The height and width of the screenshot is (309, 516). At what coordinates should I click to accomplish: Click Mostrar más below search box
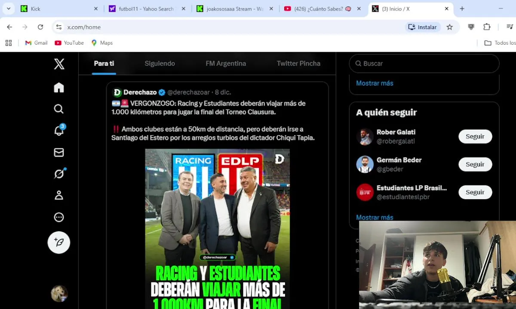tap(375, 83)
